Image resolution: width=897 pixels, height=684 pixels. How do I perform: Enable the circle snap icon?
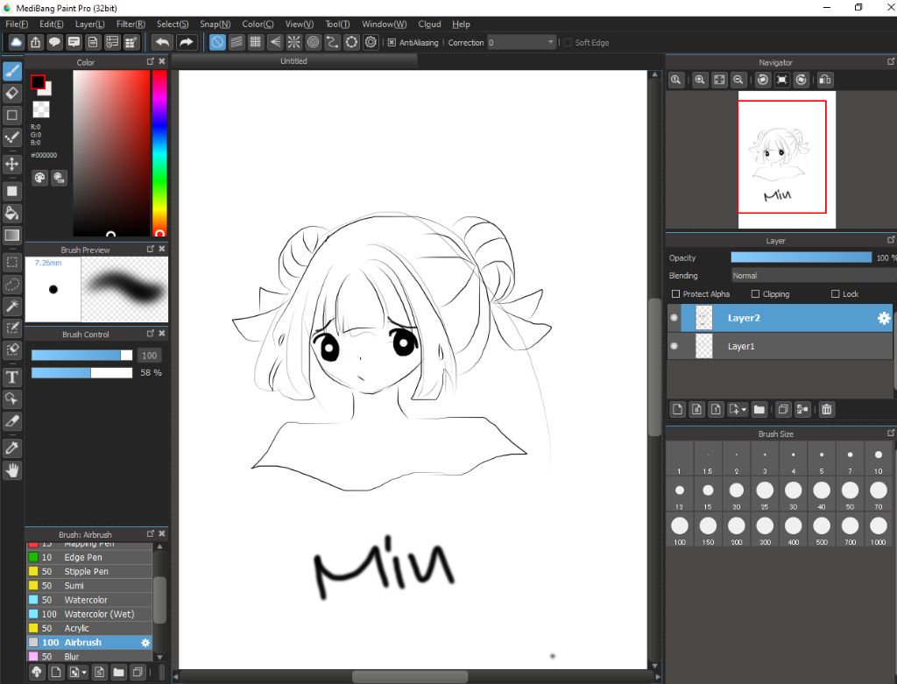[x=313, y=42]
